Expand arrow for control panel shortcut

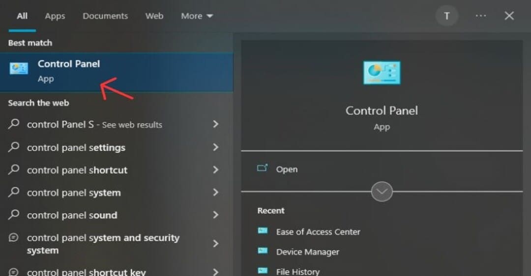click(215, 170)
